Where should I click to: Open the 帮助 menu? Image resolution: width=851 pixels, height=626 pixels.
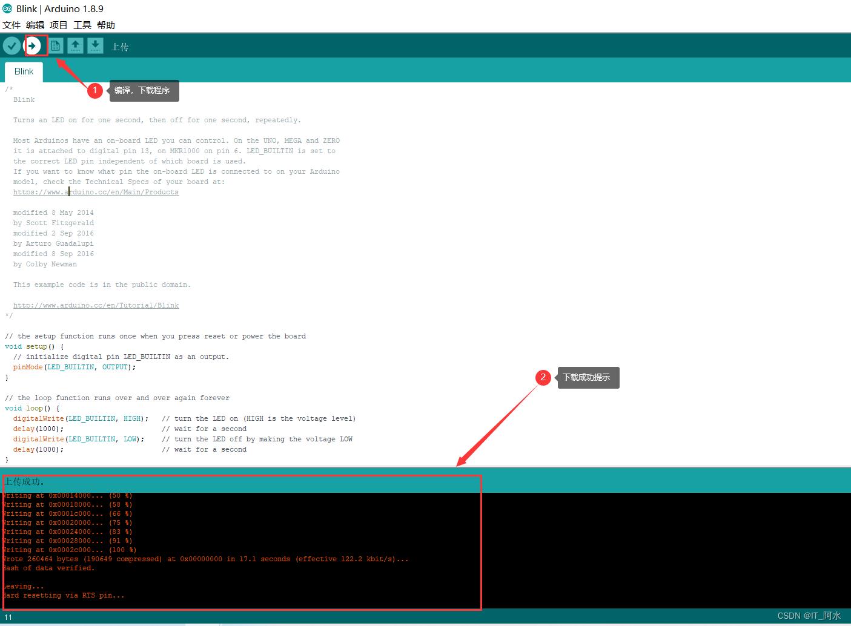(106, 25)
